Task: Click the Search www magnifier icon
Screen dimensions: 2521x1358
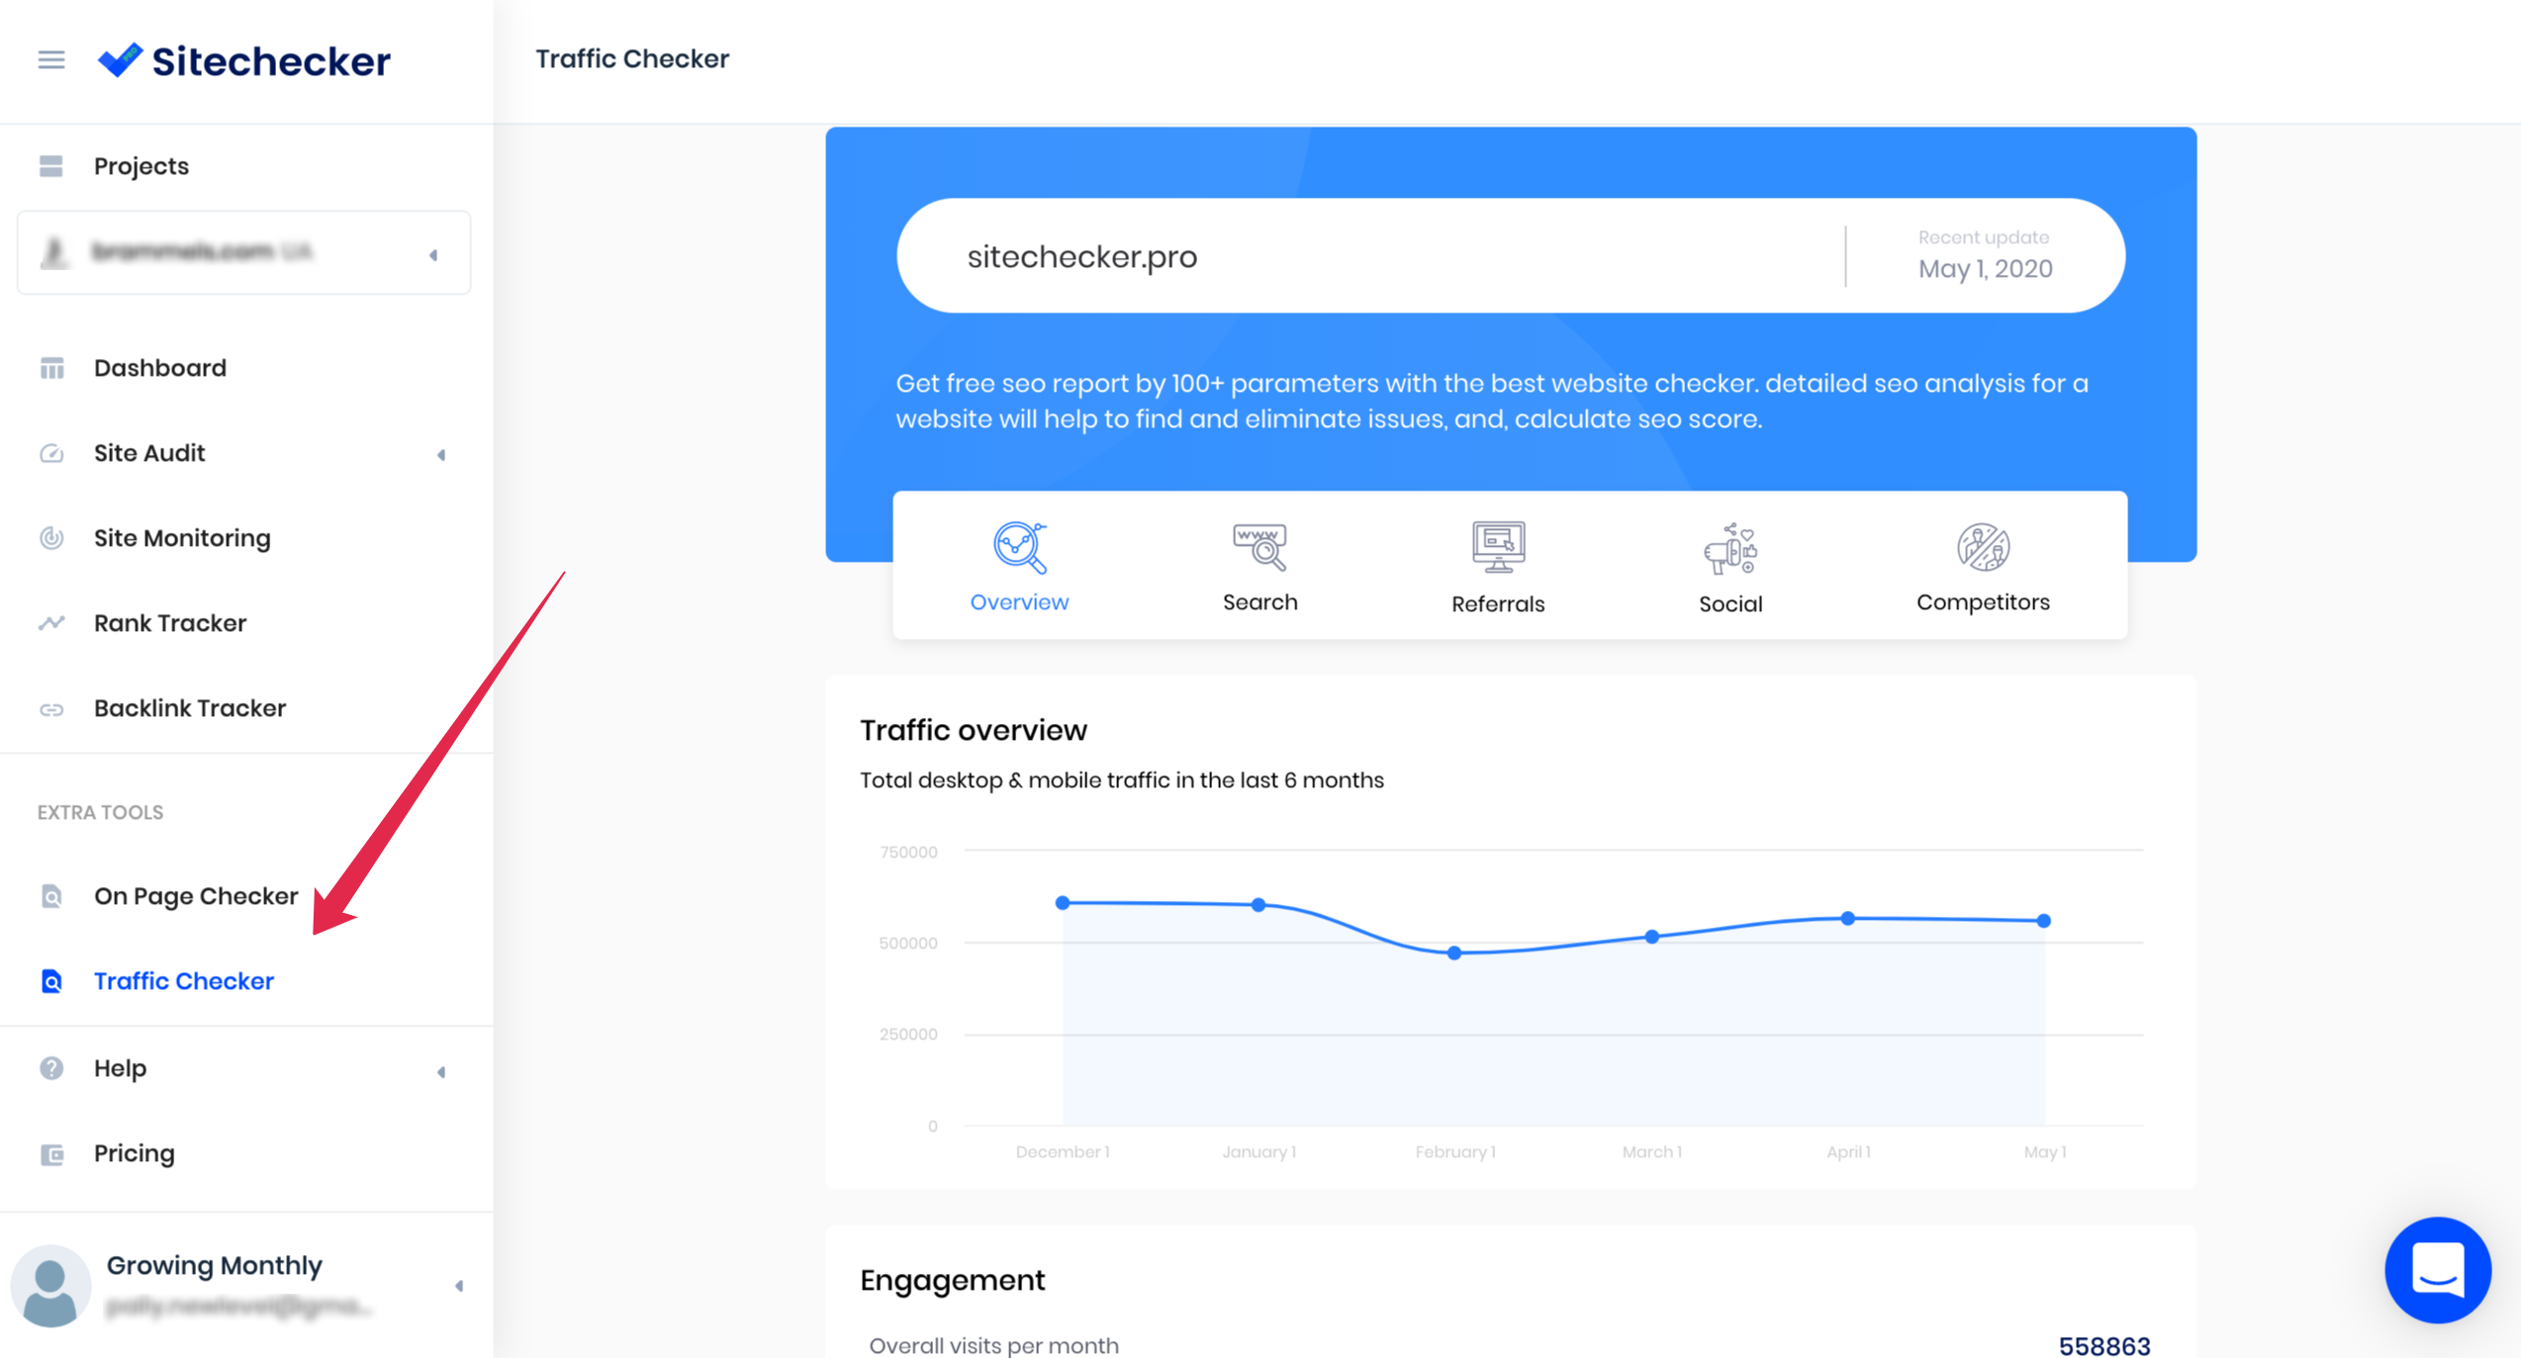Action: point(1260,548)
